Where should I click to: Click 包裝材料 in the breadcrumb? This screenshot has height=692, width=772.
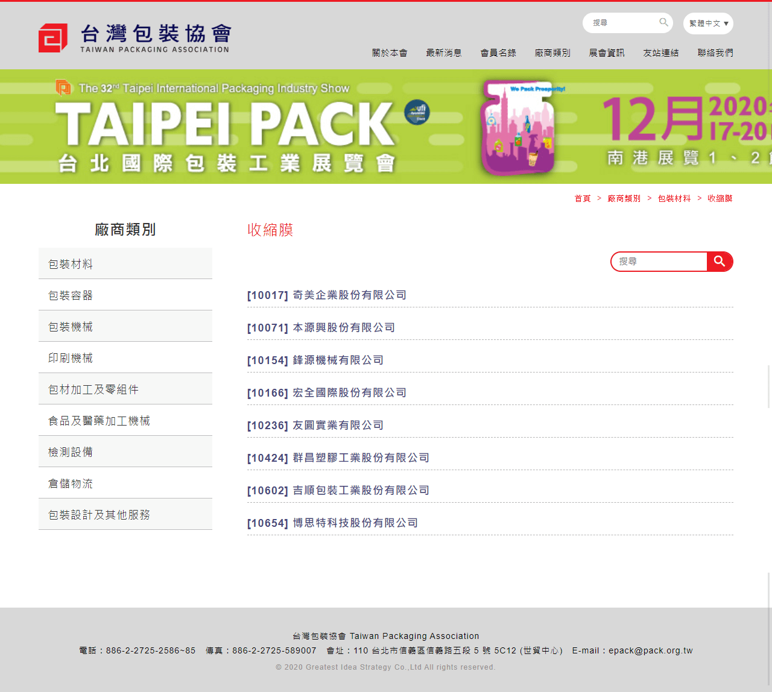pyautogui.click(x=674, y=198)
